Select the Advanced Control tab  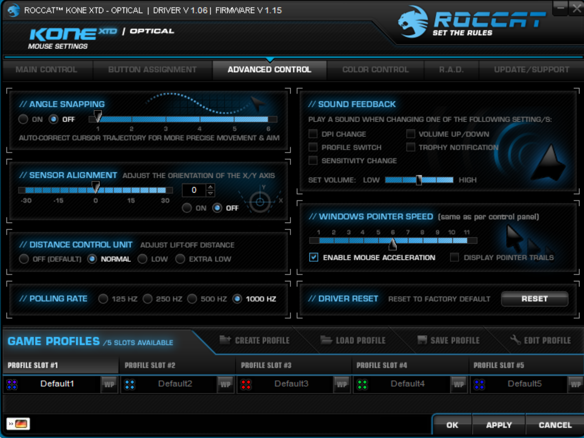click(x=270, y=70)
